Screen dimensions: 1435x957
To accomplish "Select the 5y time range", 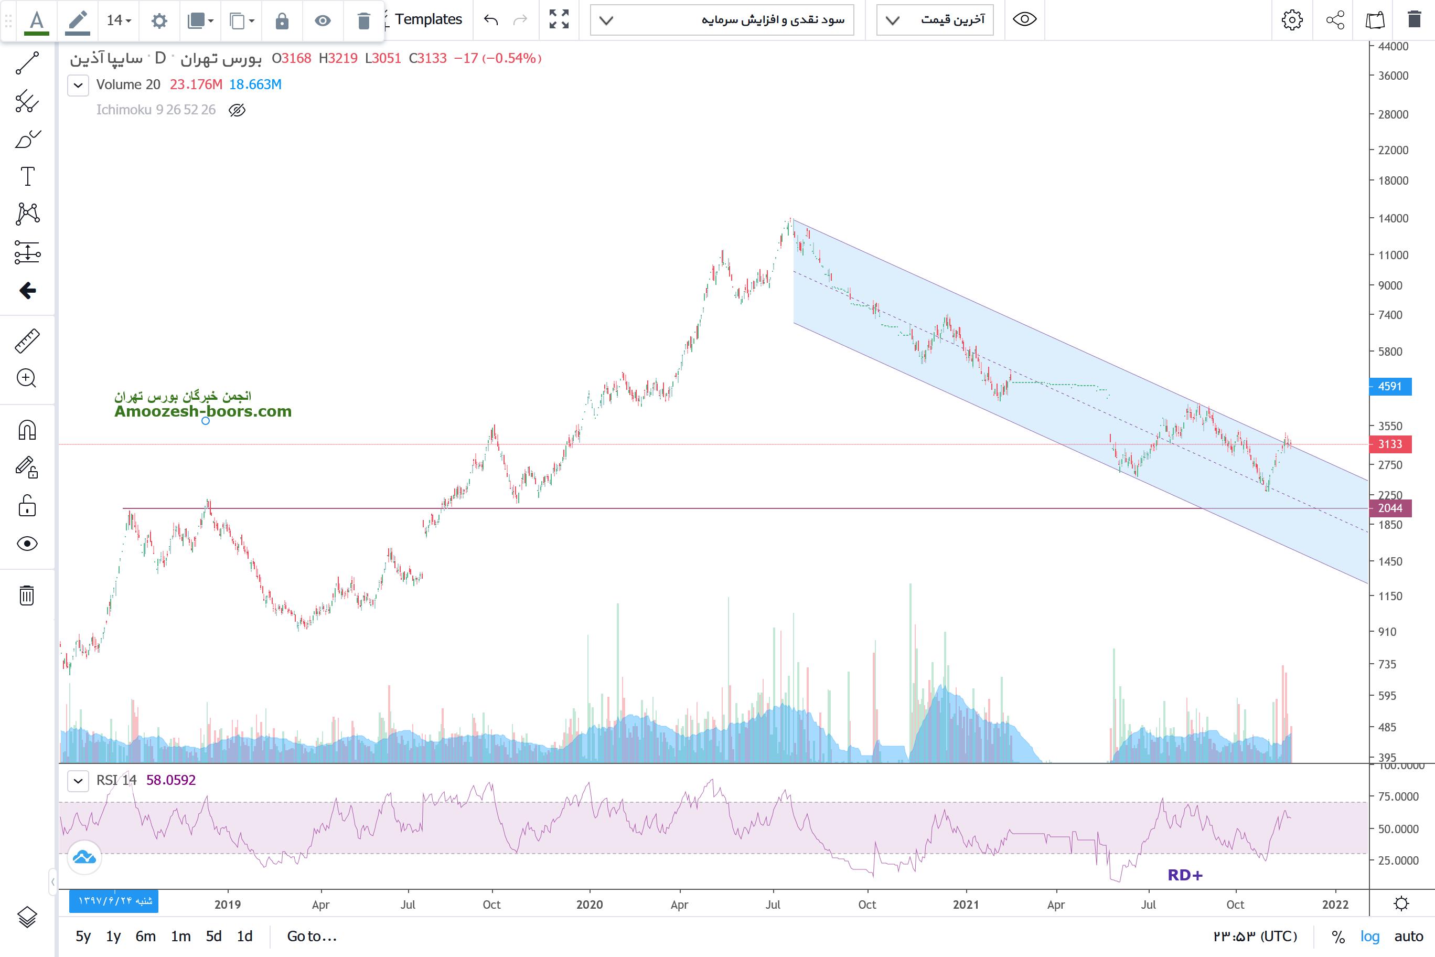I will [x=83, y=936].
